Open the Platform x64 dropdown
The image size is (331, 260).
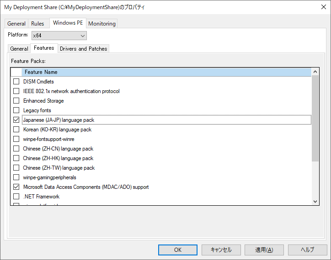(59, 36)
